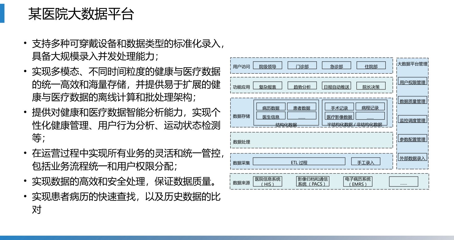This screenshot has width=454, height=240.
Task: Select the 病程记录 box
Action: (x=370, y=107)
